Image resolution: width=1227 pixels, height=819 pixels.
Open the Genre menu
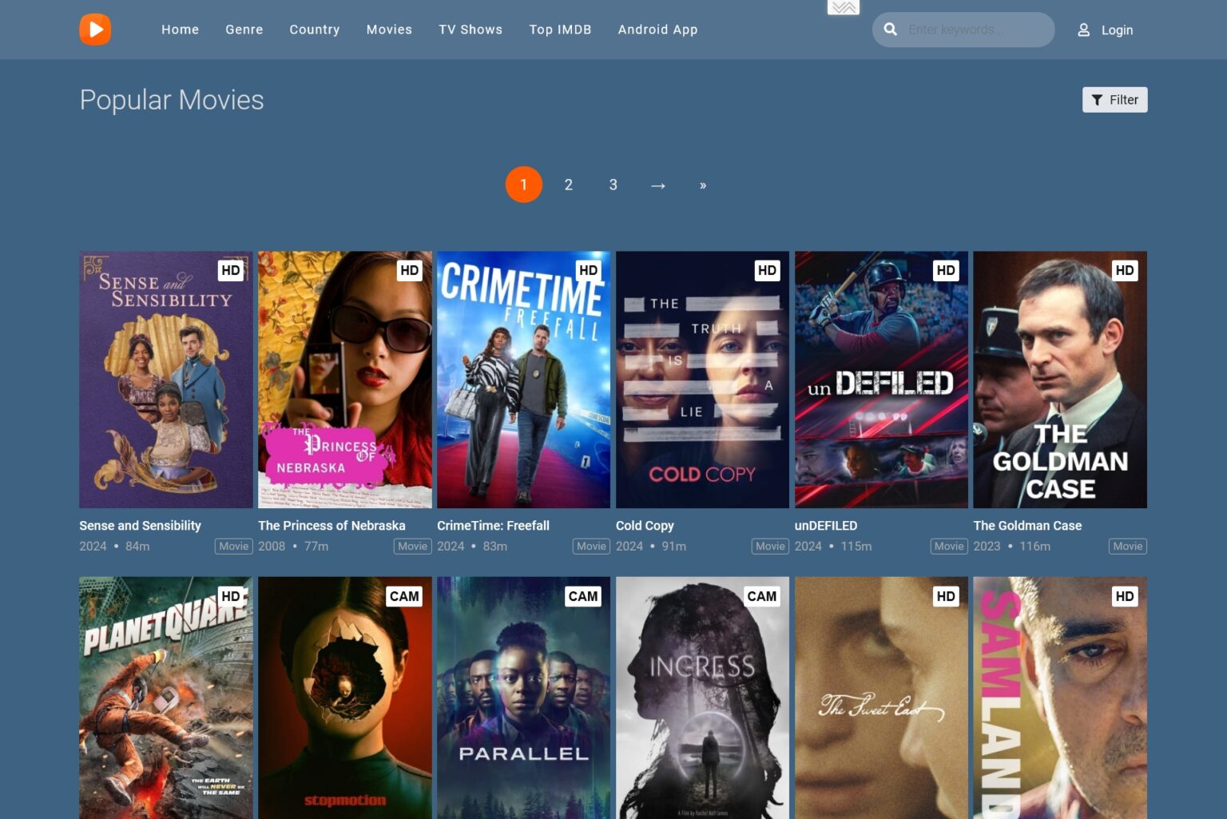244,30
